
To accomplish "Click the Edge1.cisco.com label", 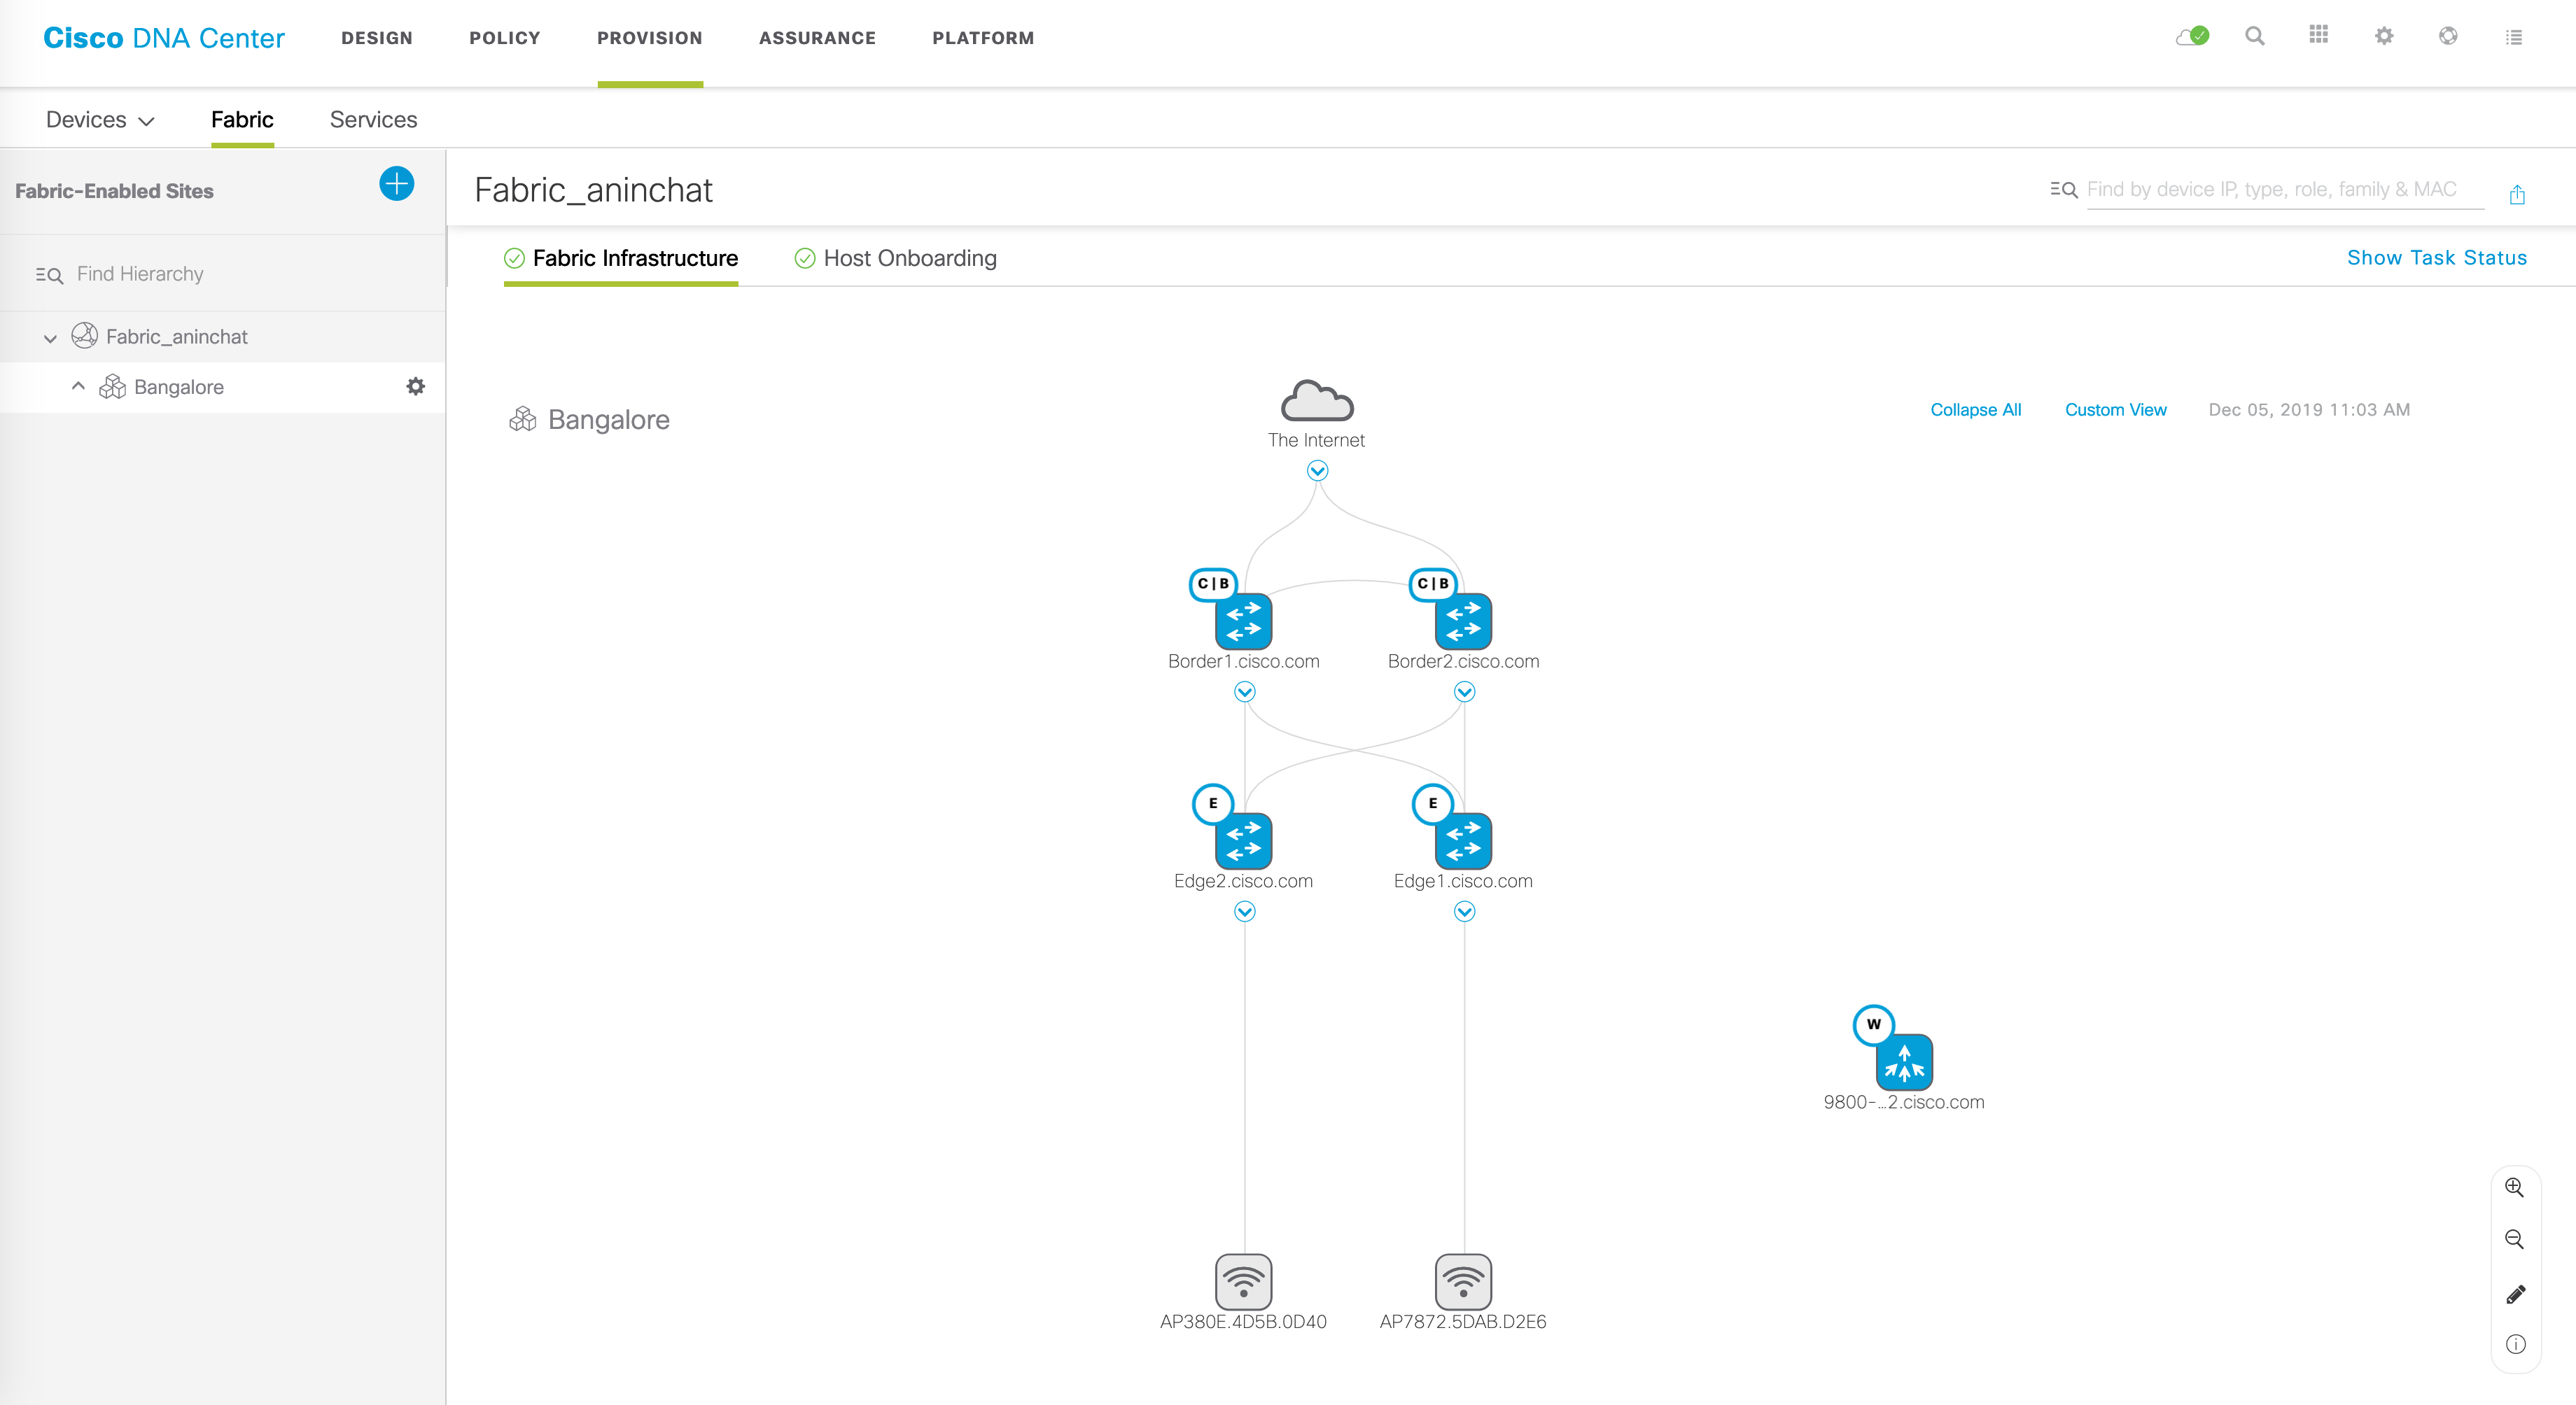I will coord(1463,882).
